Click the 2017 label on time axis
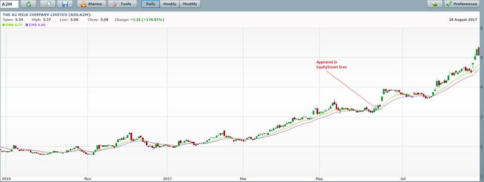 pyautogui.click(x=167, y=178)
